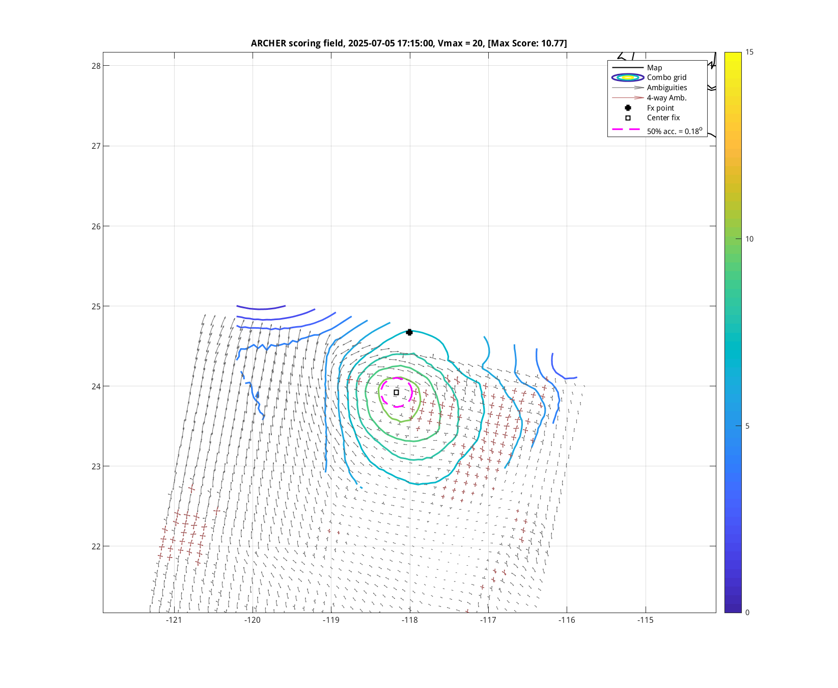Image resolution: width=838 pixels, height=688 pixels.
Task: Click the longitude tick label -116
Action: pos(567,620)
